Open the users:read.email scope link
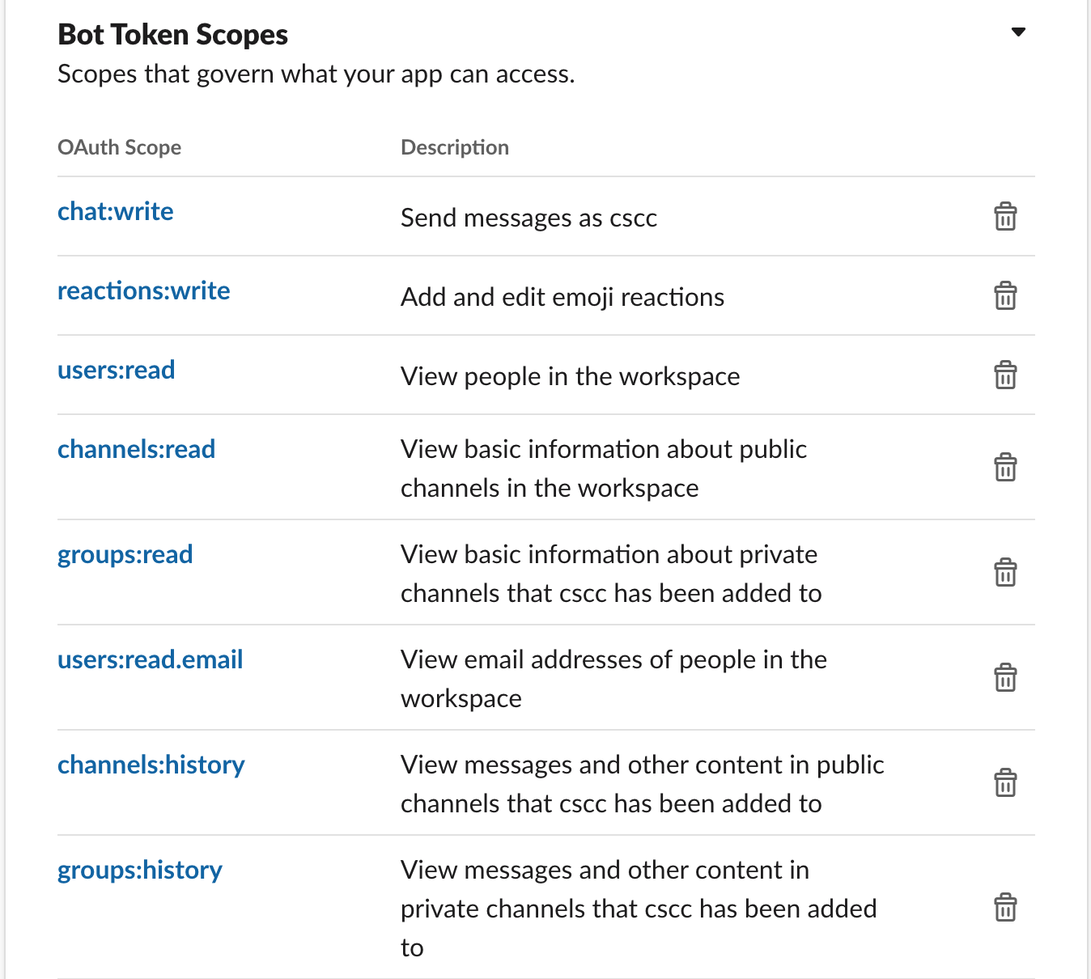Image resolution: width=1091 pixels, height=979 pixels. pos(150,659)
